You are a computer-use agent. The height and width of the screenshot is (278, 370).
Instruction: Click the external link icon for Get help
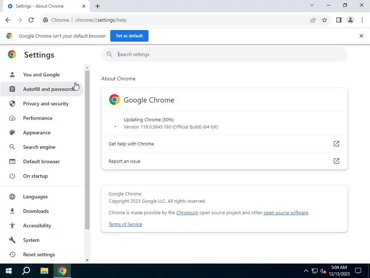point(336,144)
